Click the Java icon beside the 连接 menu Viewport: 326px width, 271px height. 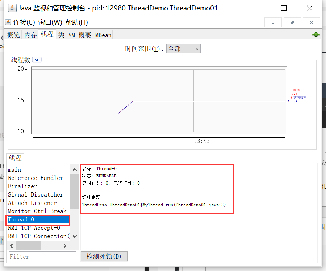click(8, 22)
